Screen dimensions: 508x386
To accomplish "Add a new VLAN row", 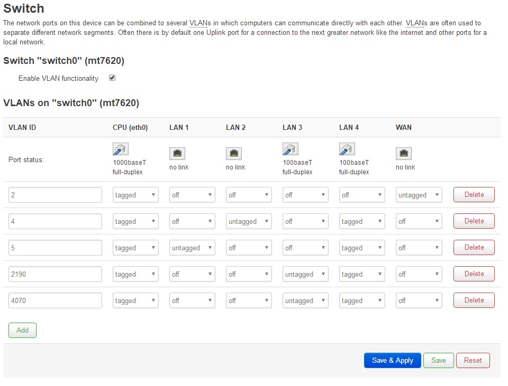I will click(22, 330).
